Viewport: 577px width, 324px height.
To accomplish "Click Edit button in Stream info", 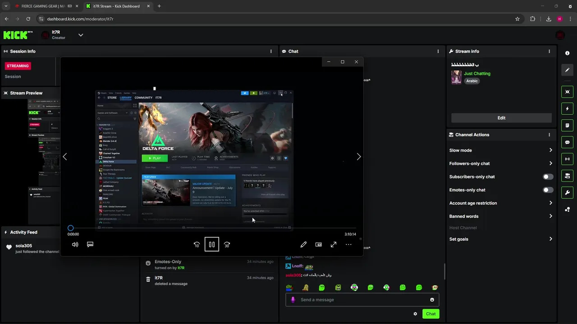I will [x=501, y=118].
